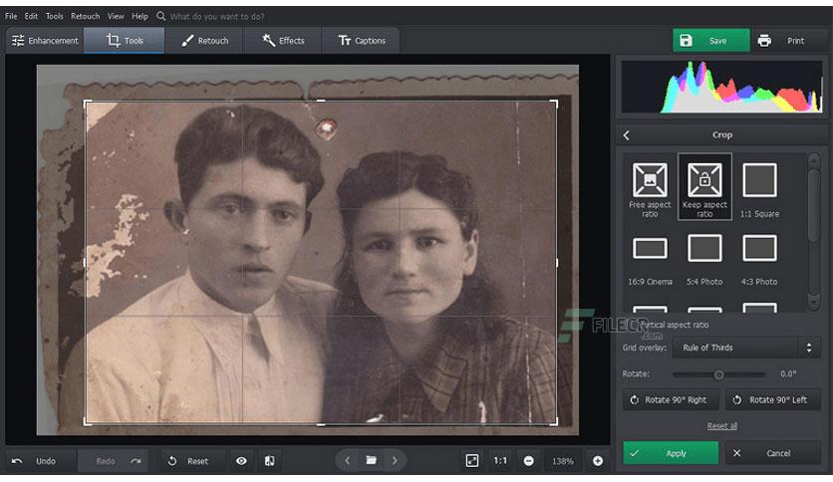Image resolution: width=833 pixels, height=482 pixels.
Task: Click the bottom-left crop corner handle
Action: click(x=87, y=422)
